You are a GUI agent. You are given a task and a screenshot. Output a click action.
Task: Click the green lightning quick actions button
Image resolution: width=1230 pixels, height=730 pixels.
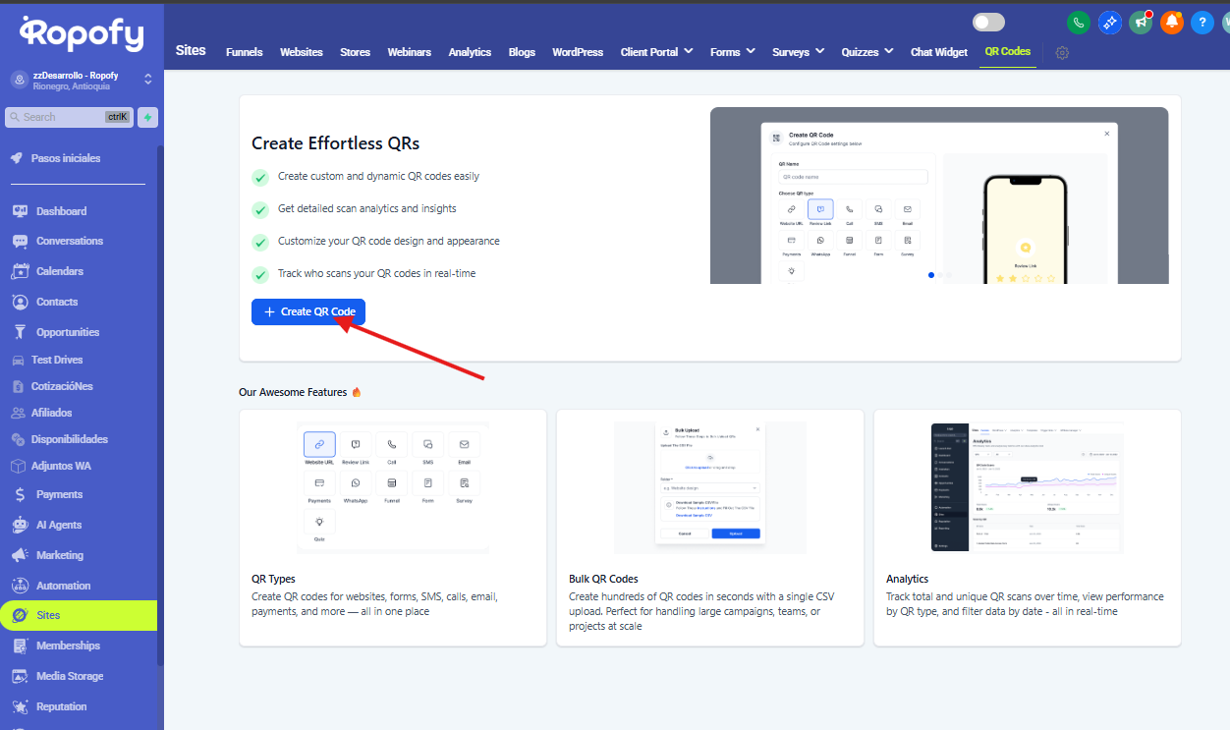tap(147, 117)
